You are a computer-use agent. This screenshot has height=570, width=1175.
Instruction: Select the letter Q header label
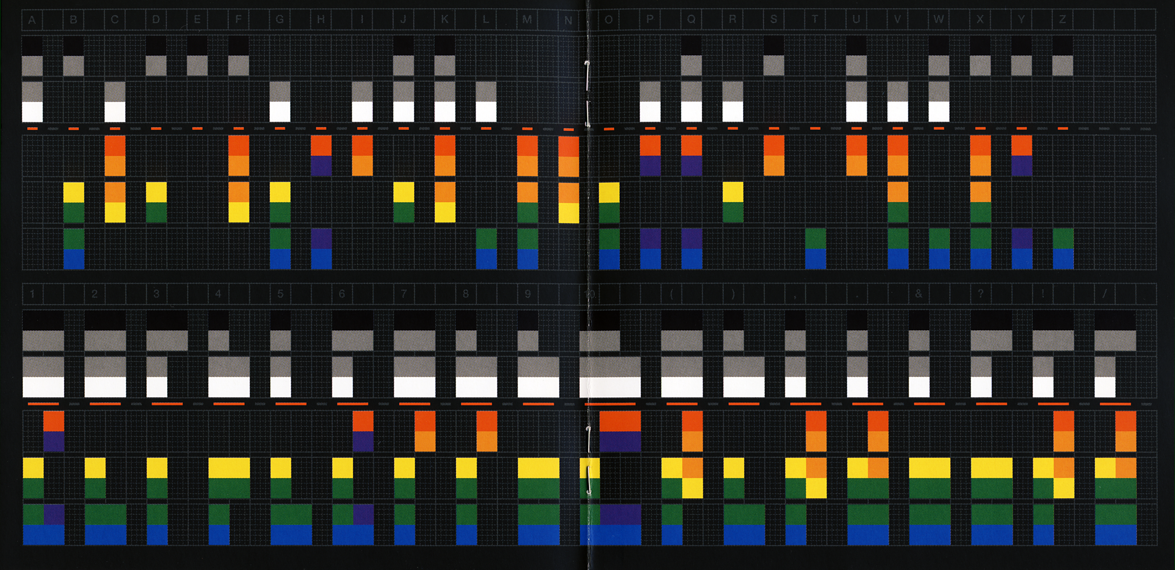point(691,20)
